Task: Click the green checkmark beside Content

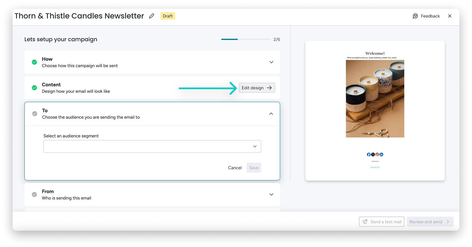Action: pyautogui.click(x=34, y=88)
